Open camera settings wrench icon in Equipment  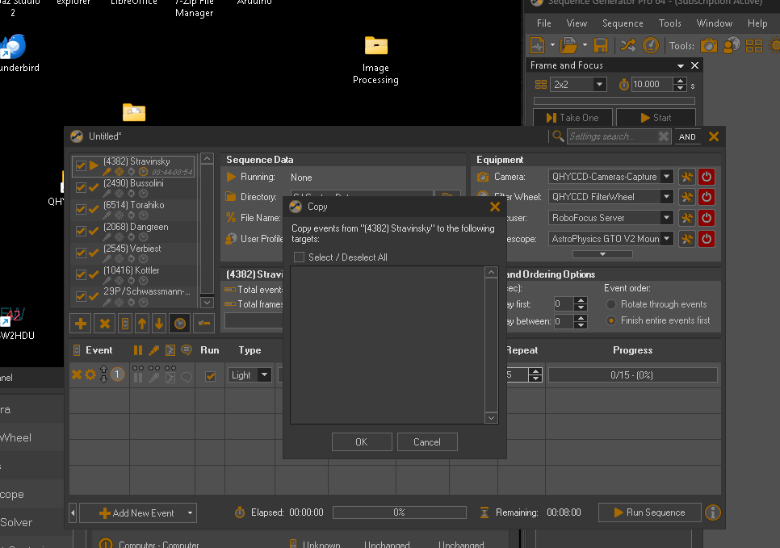(x=686, y=177)
